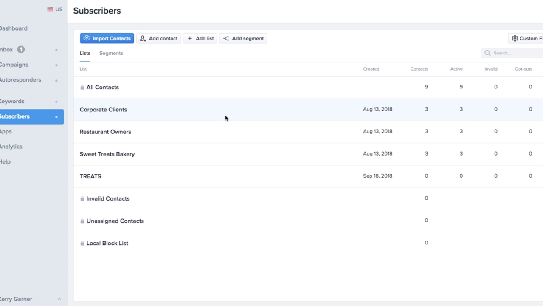543x306 pixels.
Task: Click the Import Contacts cloud icon
Action: pos(87,38)
